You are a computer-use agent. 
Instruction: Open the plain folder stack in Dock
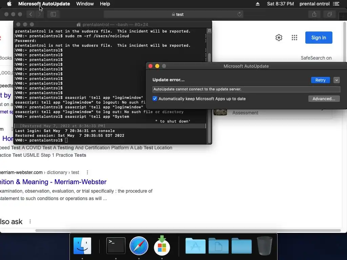click(x=241, y=246)
